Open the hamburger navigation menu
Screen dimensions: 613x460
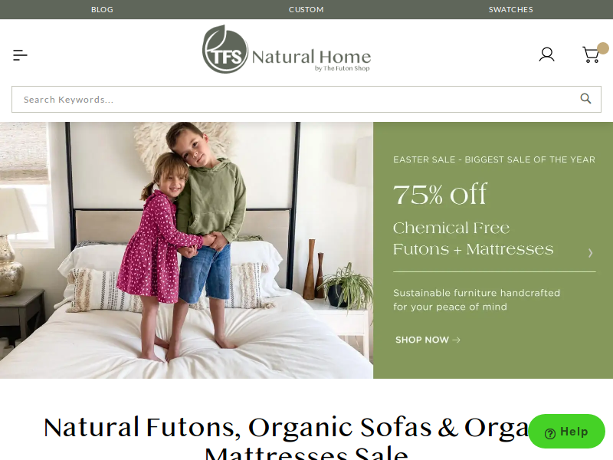[x=20, y=55]
